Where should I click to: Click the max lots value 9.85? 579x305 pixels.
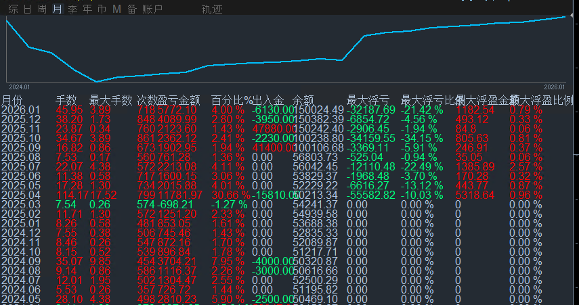tap(100, 262)
